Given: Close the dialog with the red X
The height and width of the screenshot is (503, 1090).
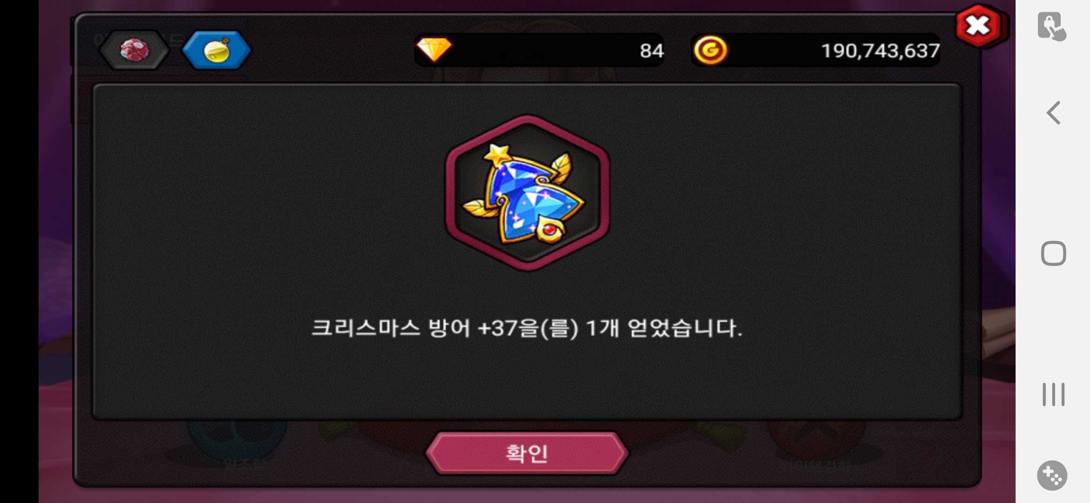Looking at the screenshot, I should 978,26.
